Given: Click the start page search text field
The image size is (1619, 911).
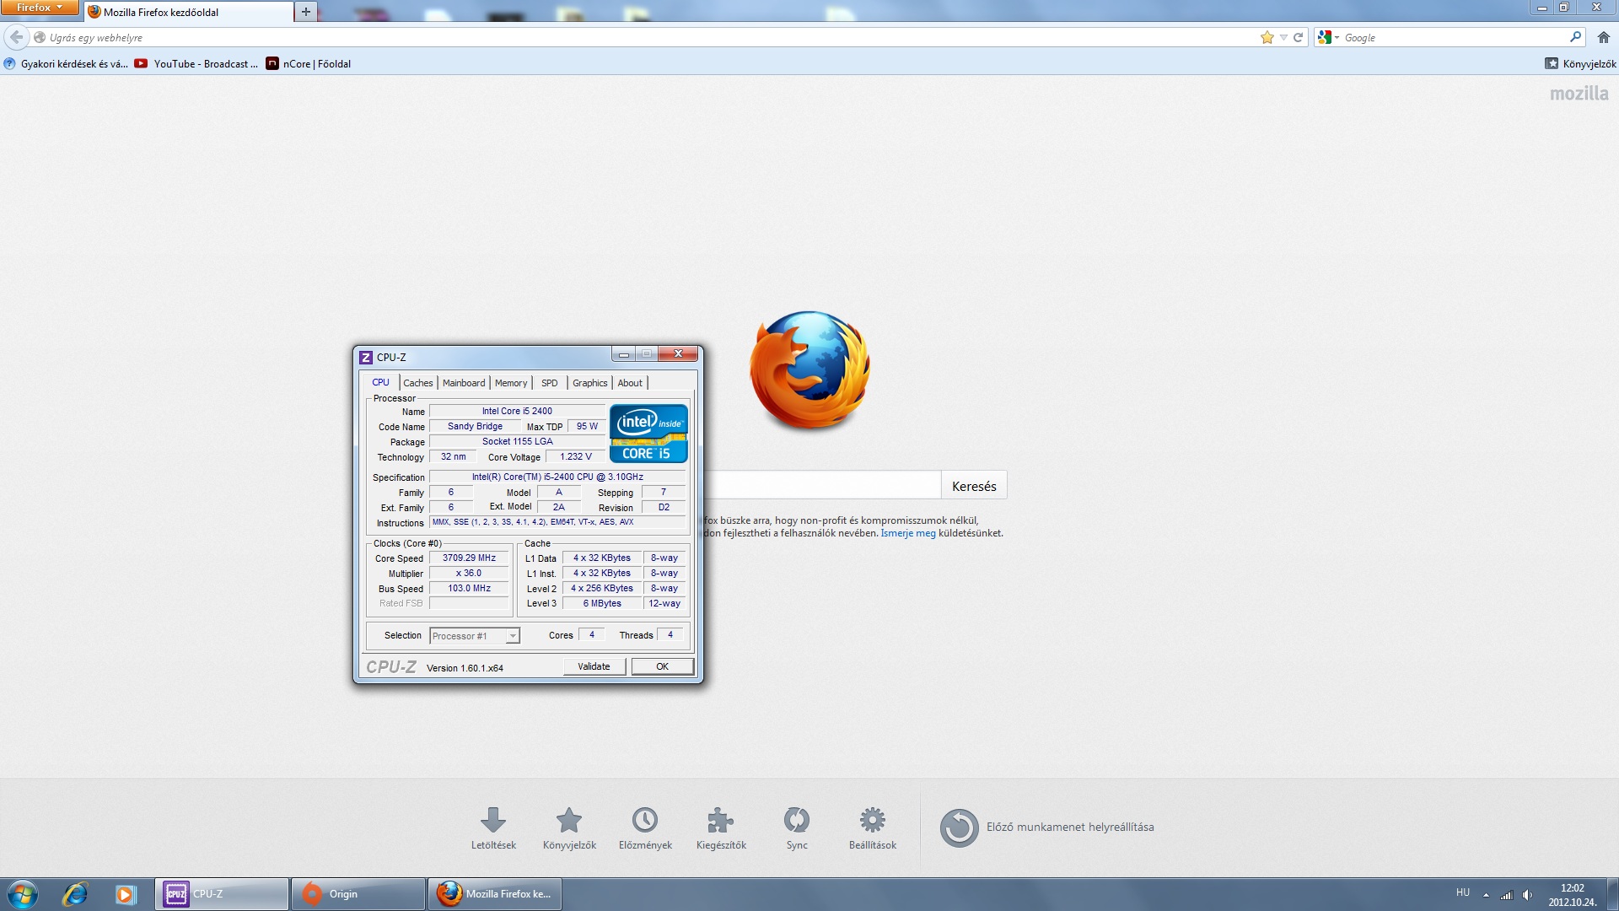Looking at the screenshot, I should coord(822,486).
